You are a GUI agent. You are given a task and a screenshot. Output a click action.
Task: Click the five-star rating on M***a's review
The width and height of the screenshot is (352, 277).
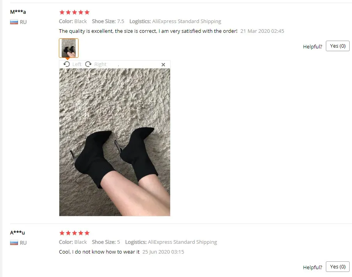pyautogui.click(x=74, y=12)
